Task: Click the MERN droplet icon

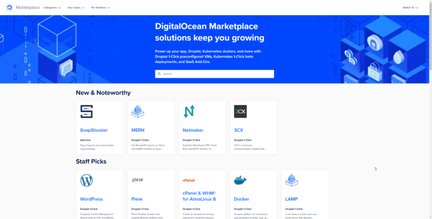Action: click(138, 111)
